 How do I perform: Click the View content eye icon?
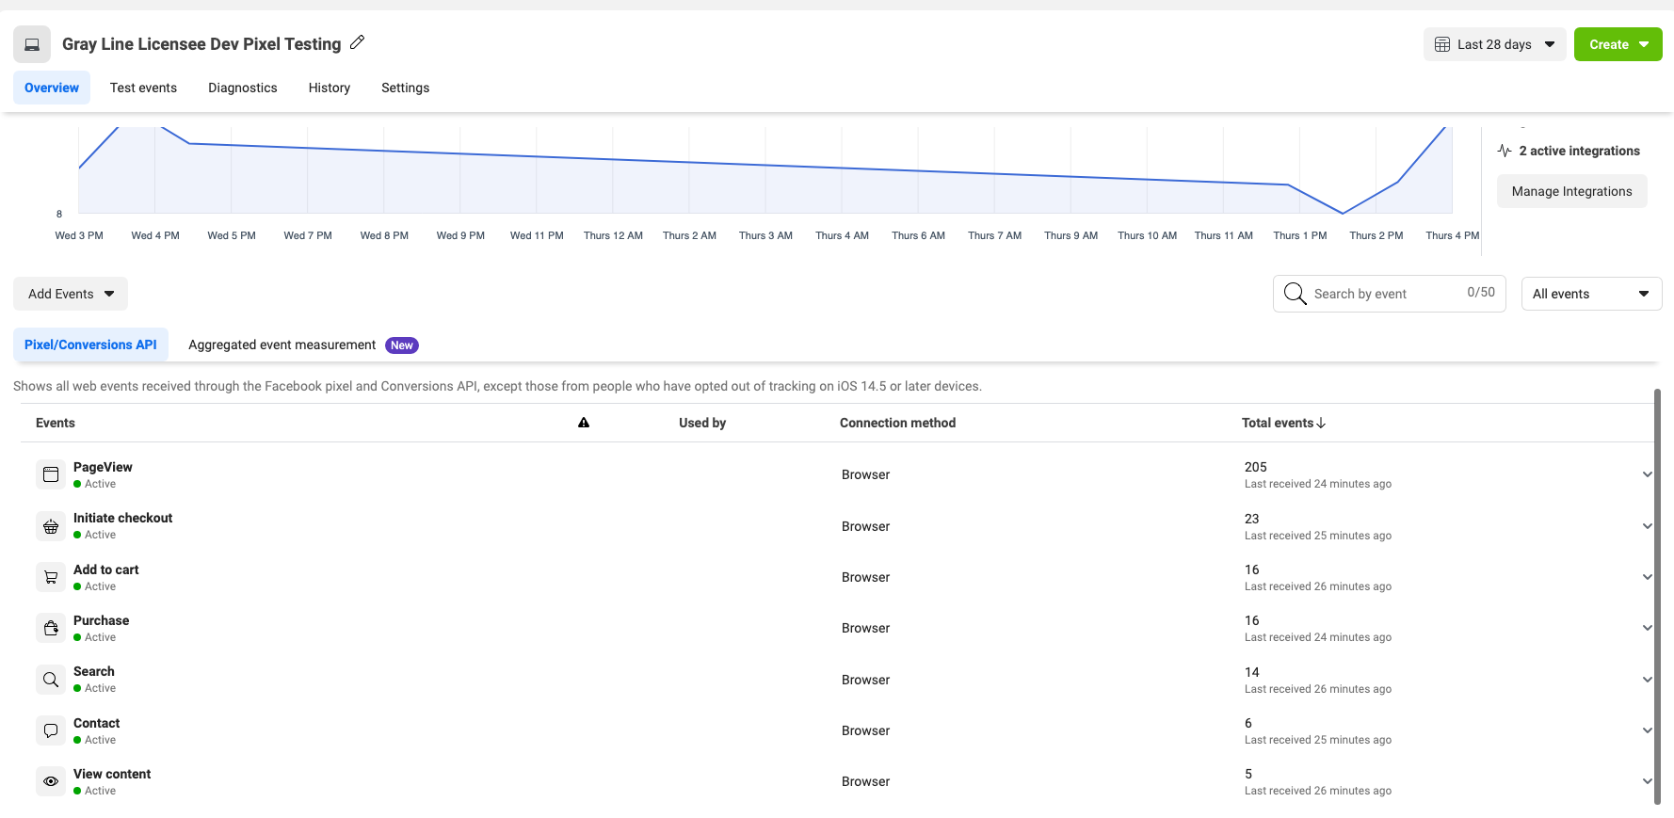51,781
